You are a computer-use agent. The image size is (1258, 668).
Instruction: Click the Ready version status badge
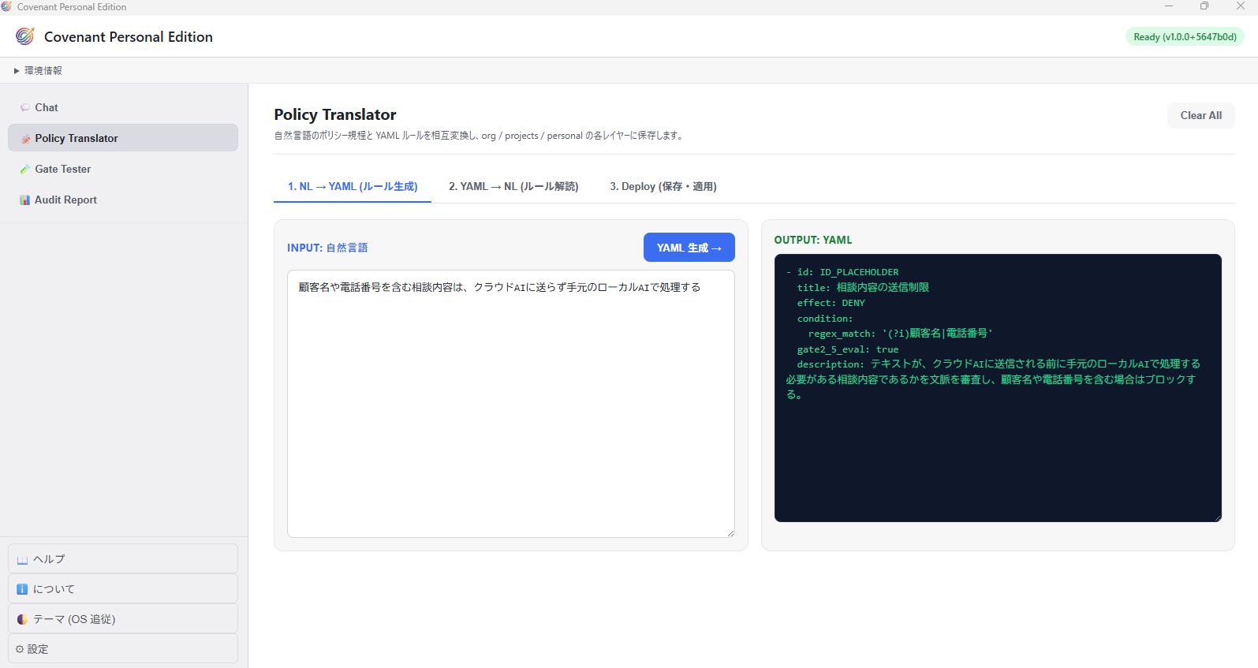(1185, 37)
